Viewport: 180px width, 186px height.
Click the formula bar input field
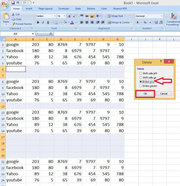(117, 34)
